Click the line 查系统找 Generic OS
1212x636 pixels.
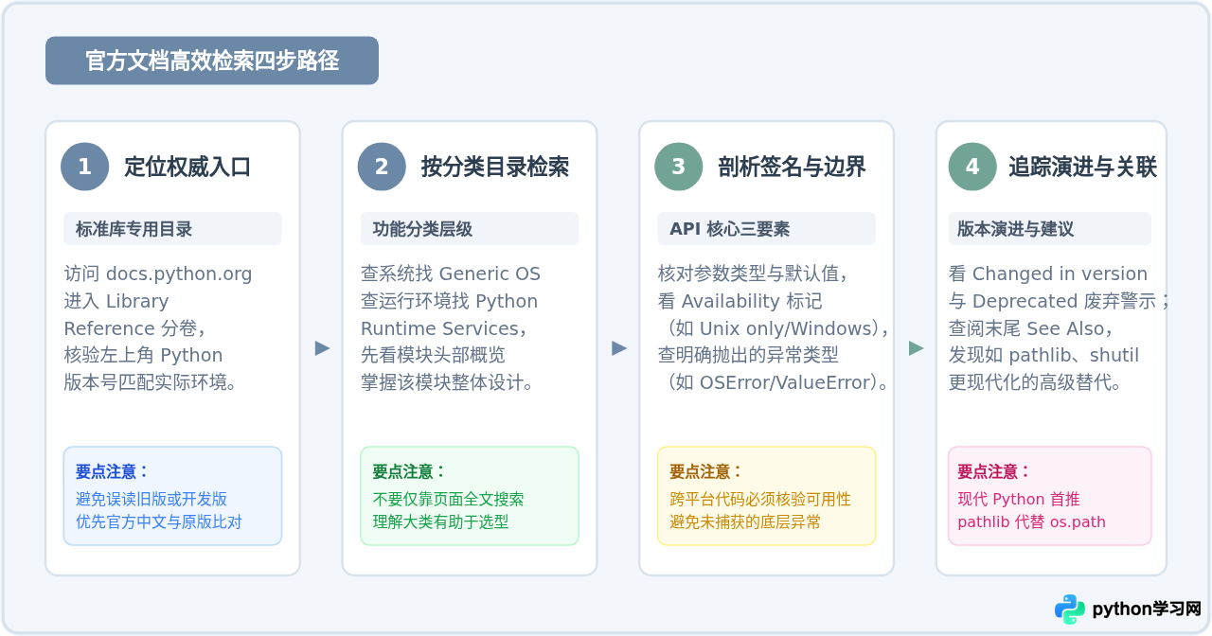point(451,274)
